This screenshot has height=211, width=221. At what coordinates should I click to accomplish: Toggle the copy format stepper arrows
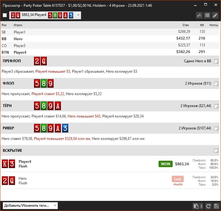[x=201, y=206]
